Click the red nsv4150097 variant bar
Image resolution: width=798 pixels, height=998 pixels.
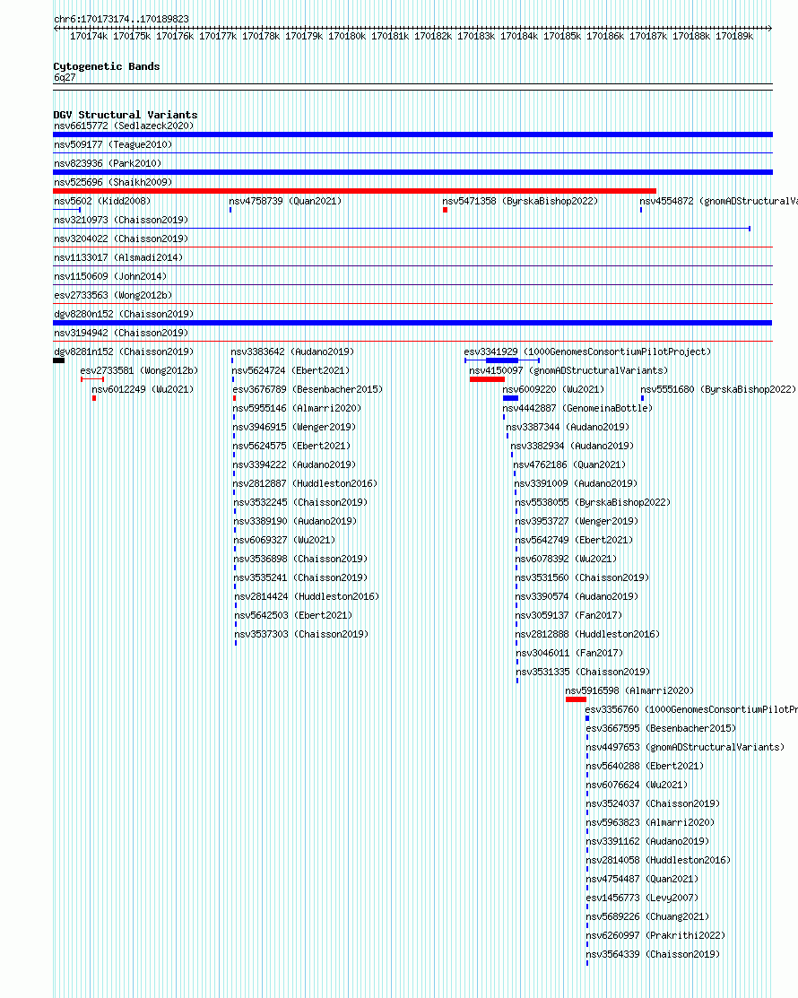point(487,379)
